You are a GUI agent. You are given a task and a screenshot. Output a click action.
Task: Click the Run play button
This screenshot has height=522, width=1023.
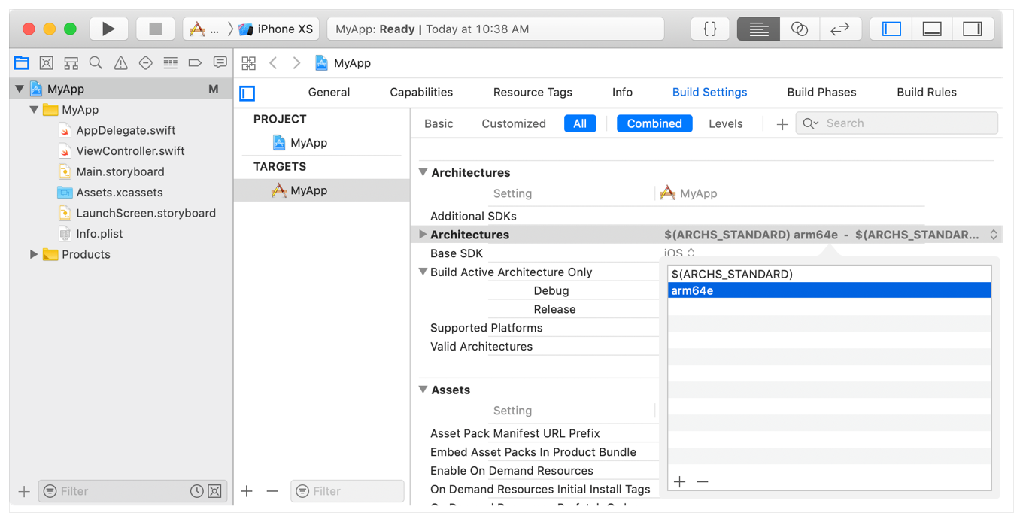point(108,29)
